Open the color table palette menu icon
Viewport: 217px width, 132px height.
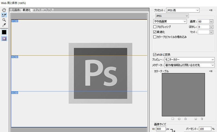pos(211,71)
